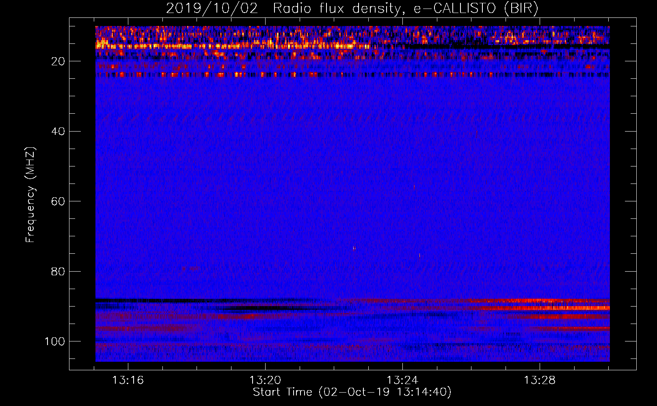
Task: Click the 'Frequency (MHZ)' axis label
Action: [x=30, y=194]
